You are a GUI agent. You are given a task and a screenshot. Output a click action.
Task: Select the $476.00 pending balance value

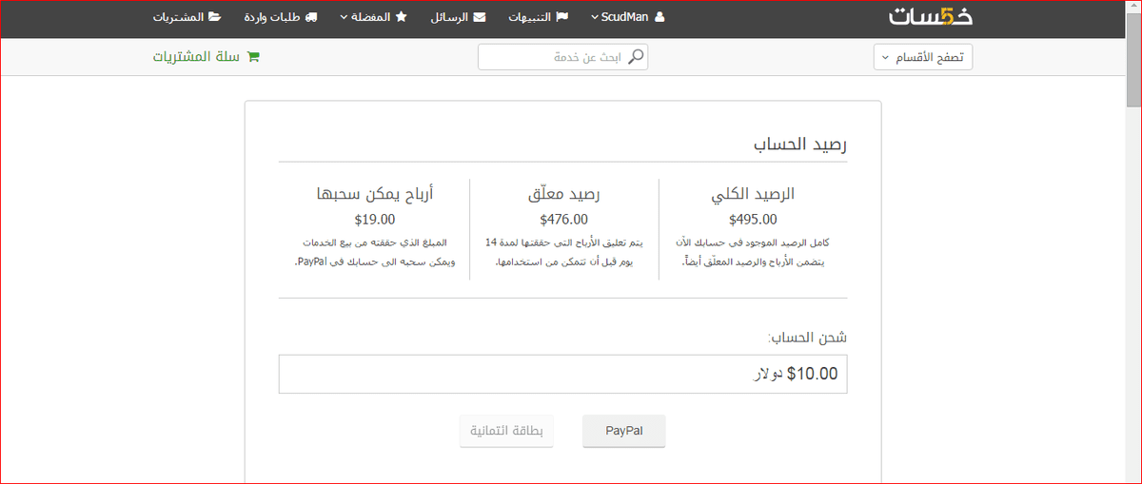pyautogui.click(x=563, y=220)
